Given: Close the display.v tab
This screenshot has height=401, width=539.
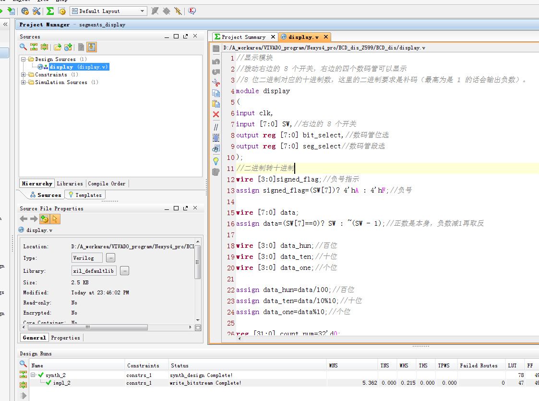Looking at the screenshot, I should click(326, 37).
